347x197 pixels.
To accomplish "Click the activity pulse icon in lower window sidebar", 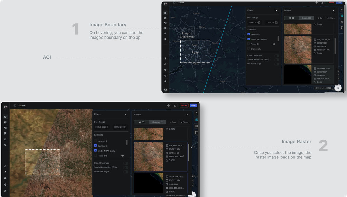I will (x=5, y=172).
